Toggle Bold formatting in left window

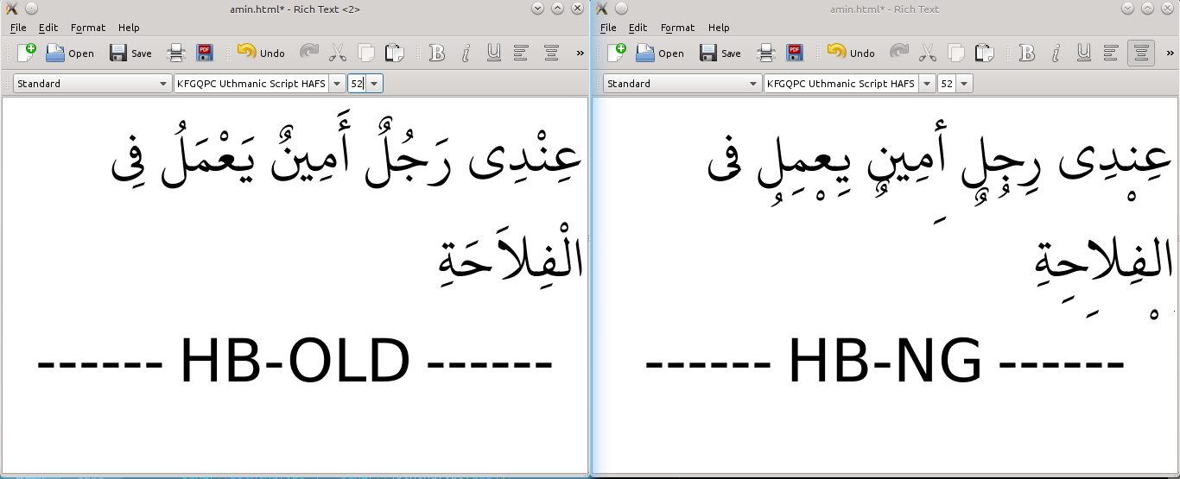pos(437,53)
